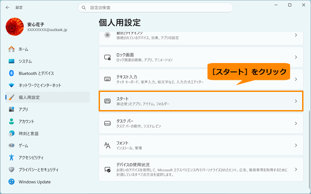Expand chevron on タスク バー row
This screenshot has height=194, width=311.
(296, 123)
